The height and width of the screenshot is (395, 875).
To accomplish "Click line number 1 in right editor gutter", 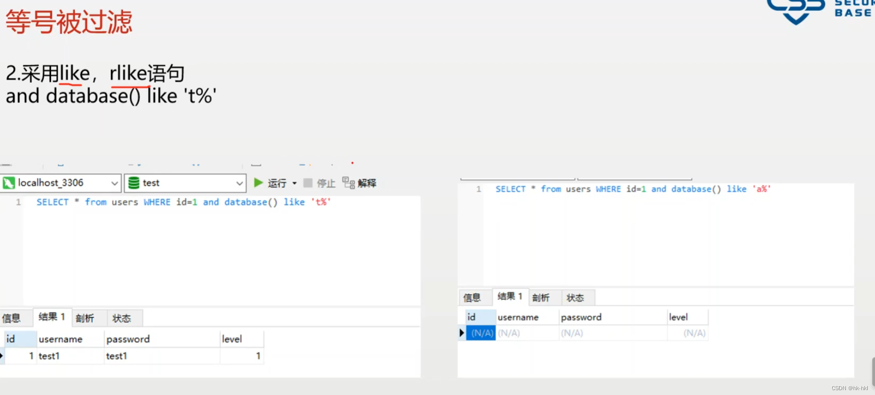I will 479,189.
